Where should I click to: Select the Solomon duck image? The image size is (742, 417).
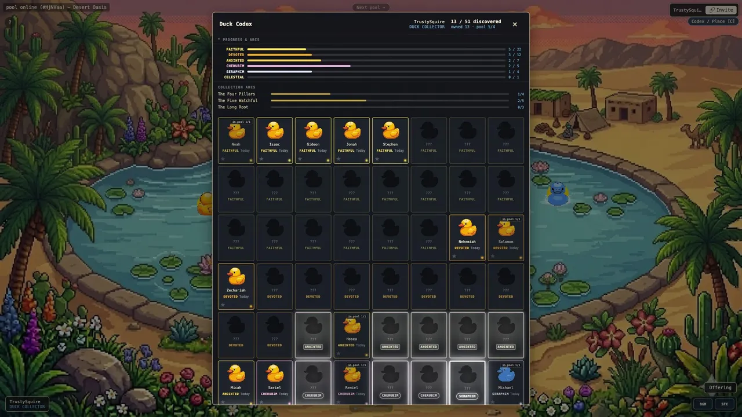505,228
